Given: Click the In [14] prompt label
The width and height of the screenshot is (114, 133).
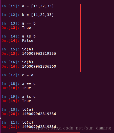Looking at the screenshot, I should [10, 36].
